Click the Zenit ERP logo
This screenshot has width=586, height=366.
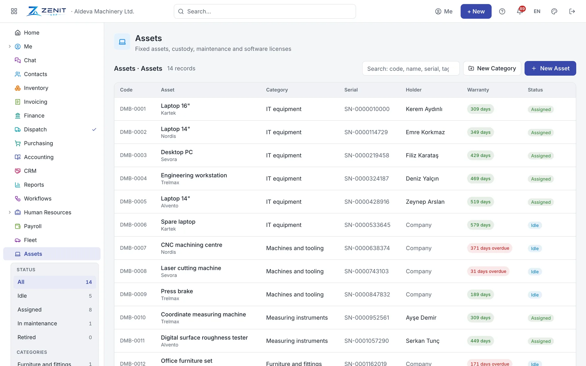click(x=46, y=11)
